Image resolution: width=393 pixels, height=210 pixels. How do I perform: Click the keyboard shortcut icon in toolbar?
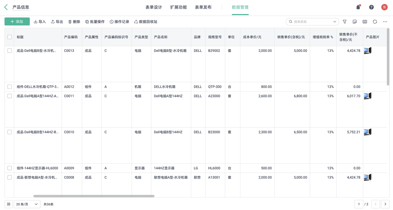365,22
